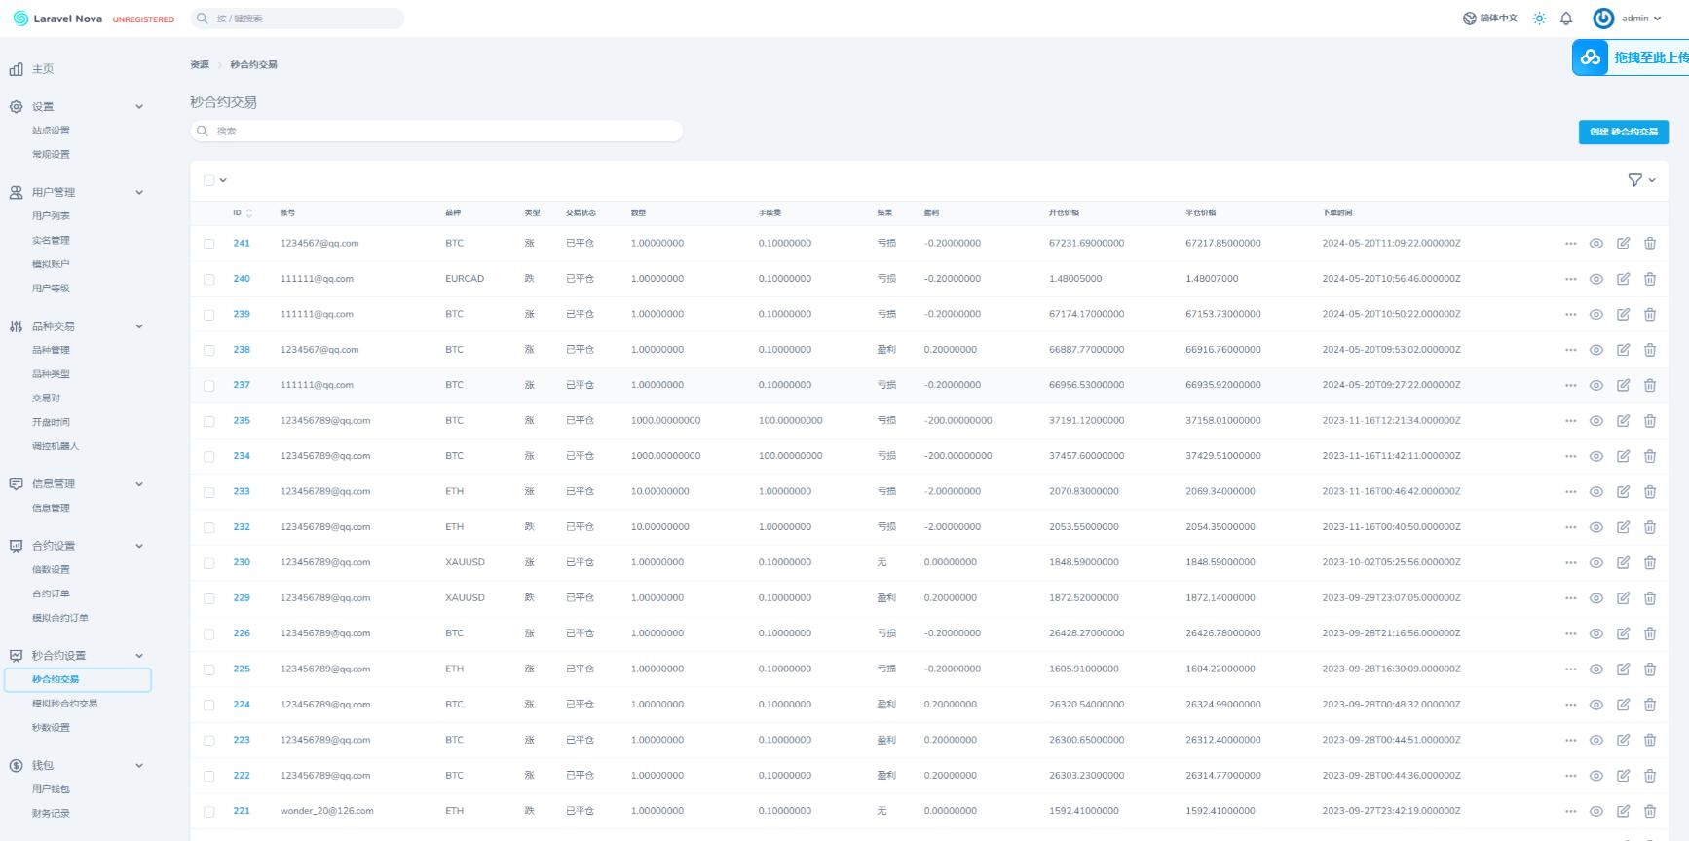The image size is (1689, 841).
Task: Delete record 235 via trash icon
Action: (x=1650, y=421)
